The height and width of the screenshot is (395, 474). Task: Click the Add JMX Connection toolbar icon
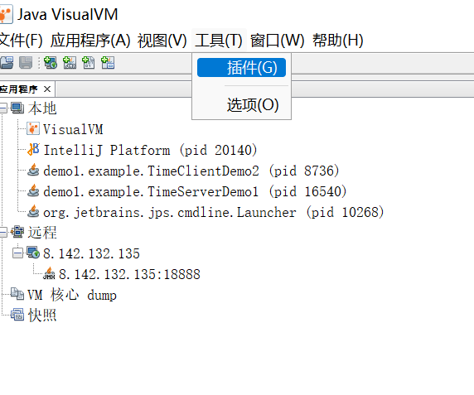click(70, 63)
